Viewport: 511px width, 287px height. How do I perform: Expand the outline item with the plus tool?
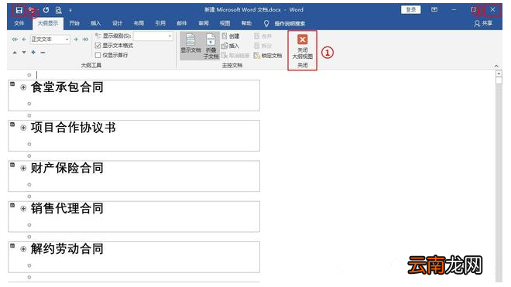pyautogui.click(x=33, y=52)
